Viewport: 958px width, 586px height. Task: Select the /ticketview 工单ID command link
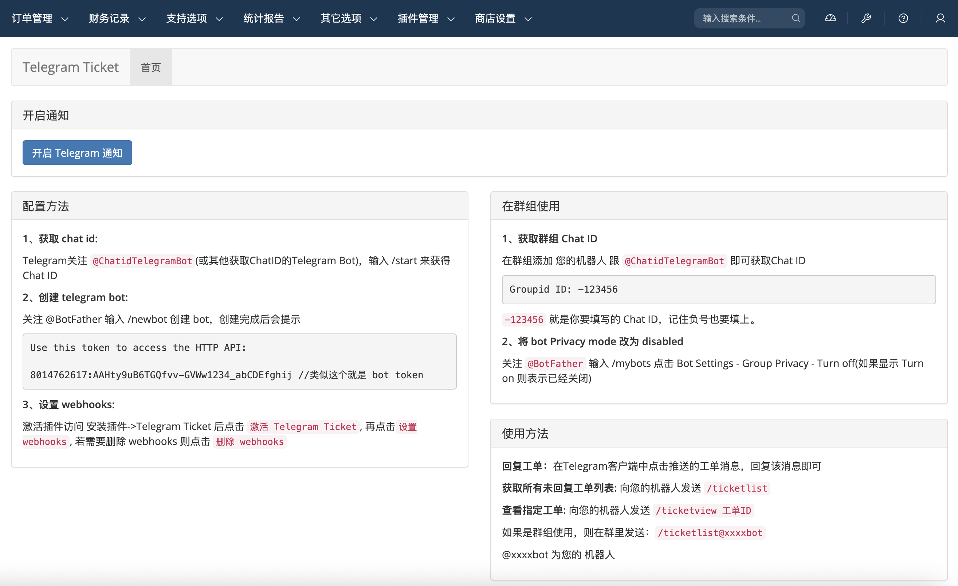703,510
